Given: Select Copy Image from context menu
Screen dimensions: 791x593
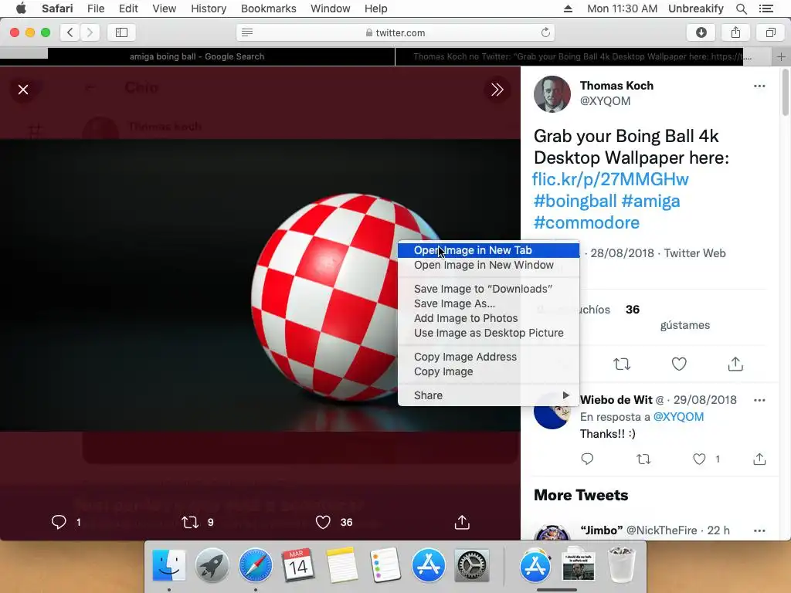Looking at the screenshot, I should pyautogui.click(x=488, y=371).
